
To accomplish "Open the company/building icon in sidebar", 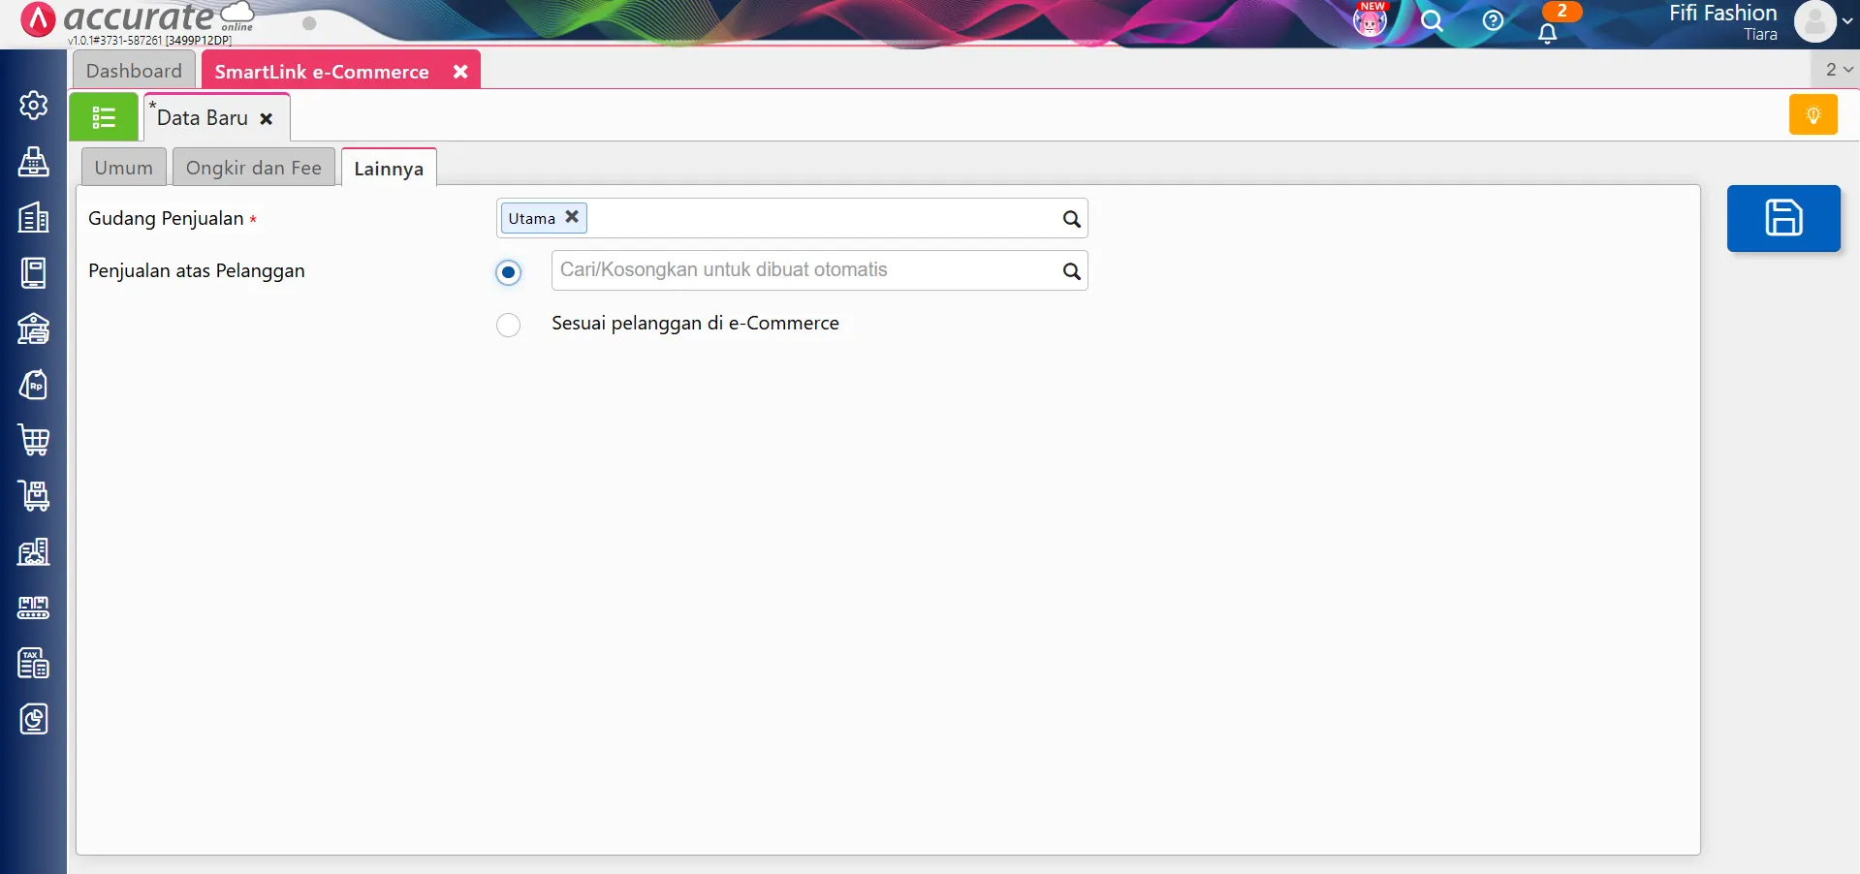I will click(x=34, y=217).
